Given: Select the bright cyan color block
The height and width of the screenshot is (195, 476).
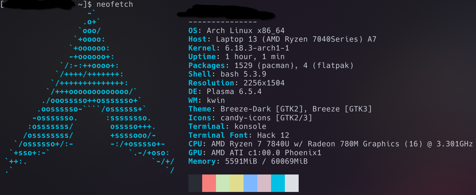Looking at the screenshot, I should click(278, 183).
